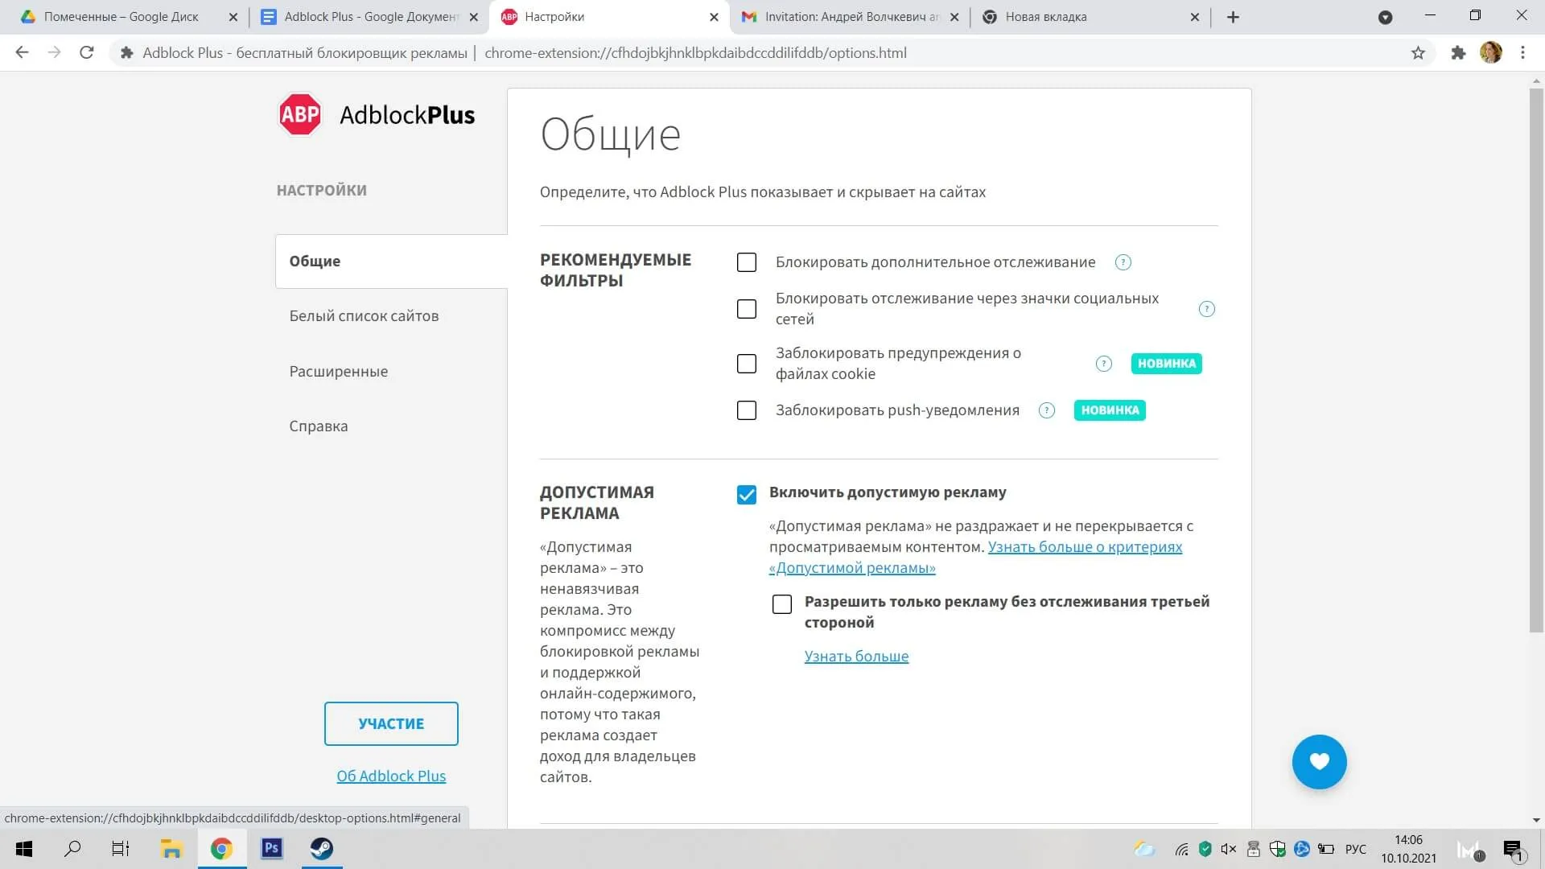Click the Wi-Fi network tray icon
The width and height of the screenshot is (1545, 869).
(1181, 849)
